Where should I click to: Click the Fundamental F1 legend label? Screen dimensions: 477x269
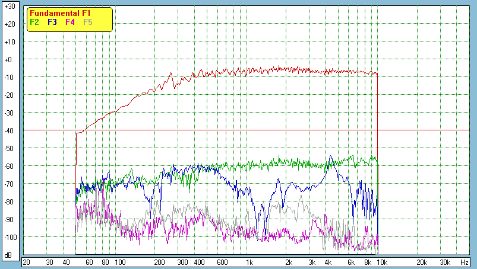pyautogui.click(x=60, y=14)
